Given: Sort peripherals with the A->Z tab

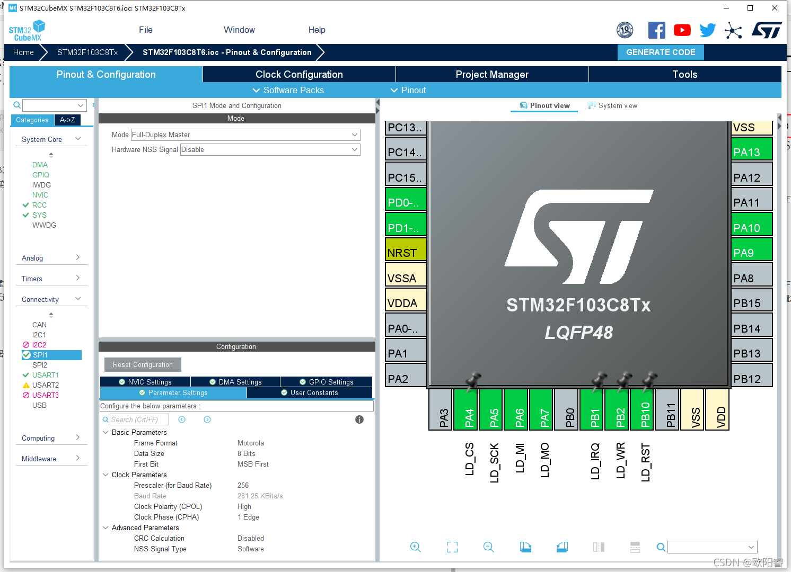Looking at the screenshot, I should [x=68, y=120].
